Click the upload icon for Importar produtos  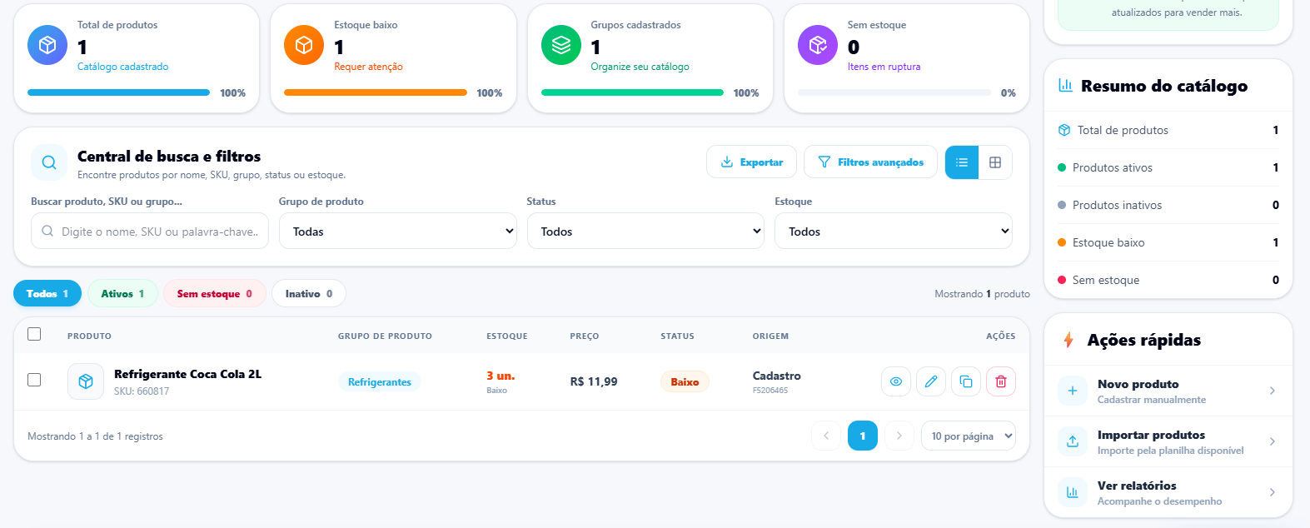click(1073, 441)
